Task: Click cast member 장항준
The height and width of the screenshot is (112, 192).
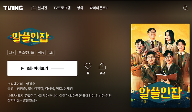Action: coord(22,88)
